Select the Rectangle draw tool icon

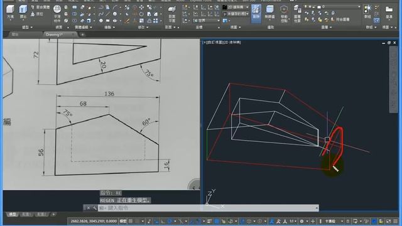click(x=107, y=21)
